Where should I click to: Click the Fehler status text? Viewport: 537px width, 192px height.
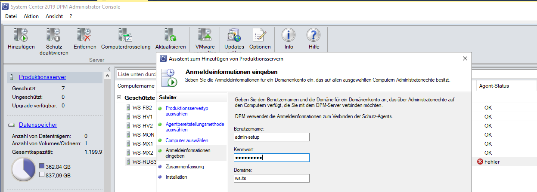pos(492,162)
